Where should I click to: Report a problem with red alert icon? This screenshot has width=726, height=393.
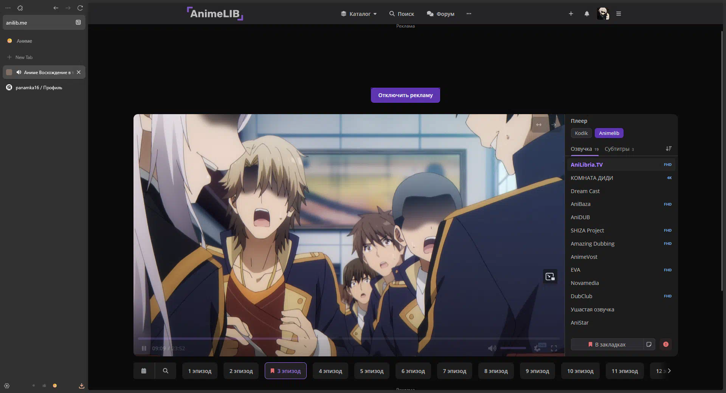coord(666,344)
